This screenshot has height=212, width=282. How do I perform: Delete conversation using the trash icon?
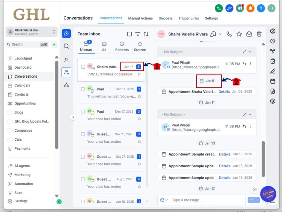pos(259,34)
